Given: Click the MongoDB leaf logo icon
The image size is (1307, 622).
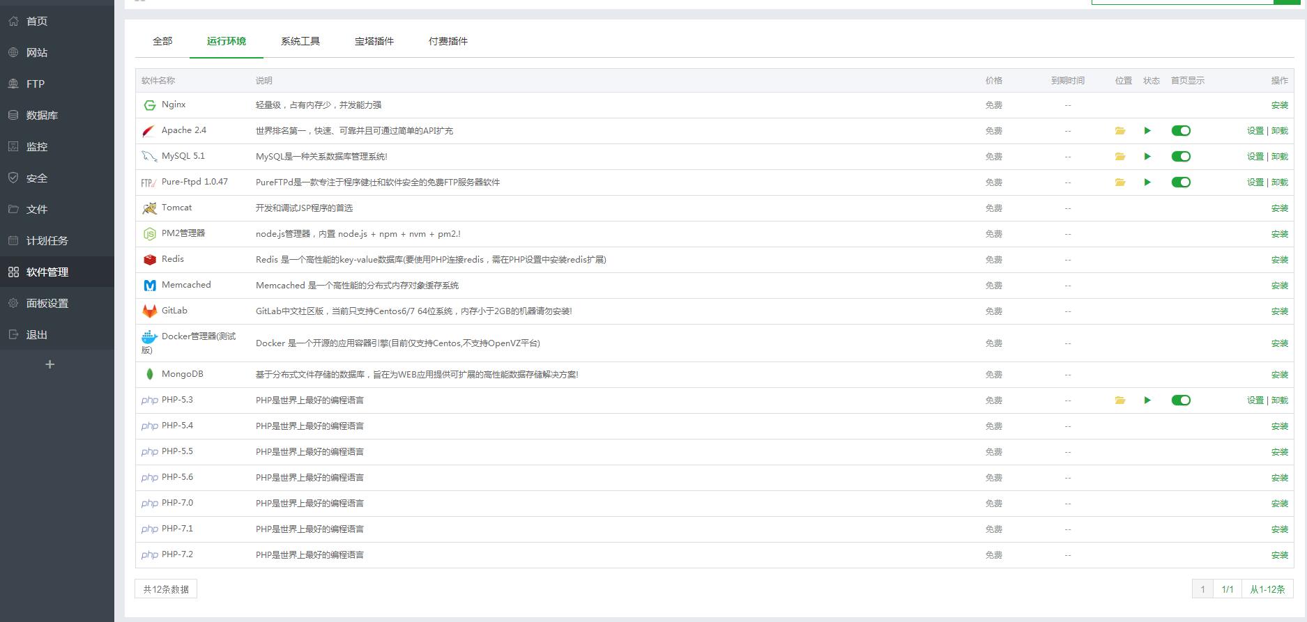Looking at the screenshot, I should click(x=149, y=375).
